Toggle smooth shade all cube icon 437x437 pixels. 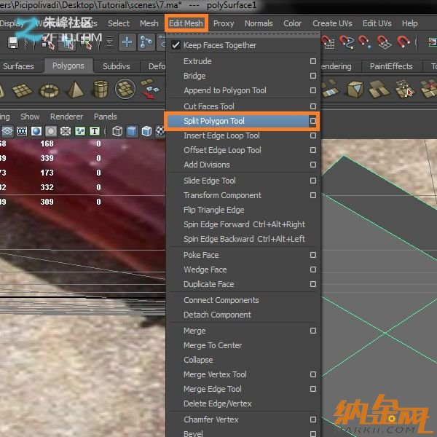click(132, 132)
